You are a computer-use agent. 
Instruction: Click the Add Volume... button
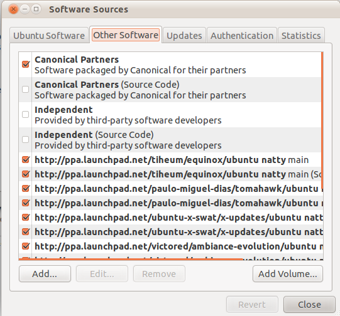pos(288,274)
